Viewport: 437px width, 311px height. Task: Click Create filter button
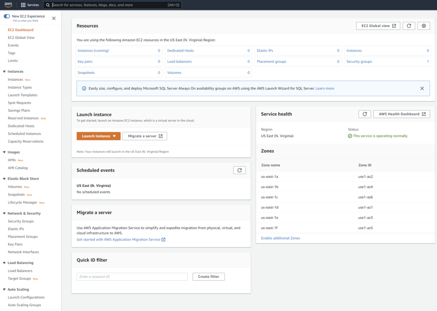208,277
